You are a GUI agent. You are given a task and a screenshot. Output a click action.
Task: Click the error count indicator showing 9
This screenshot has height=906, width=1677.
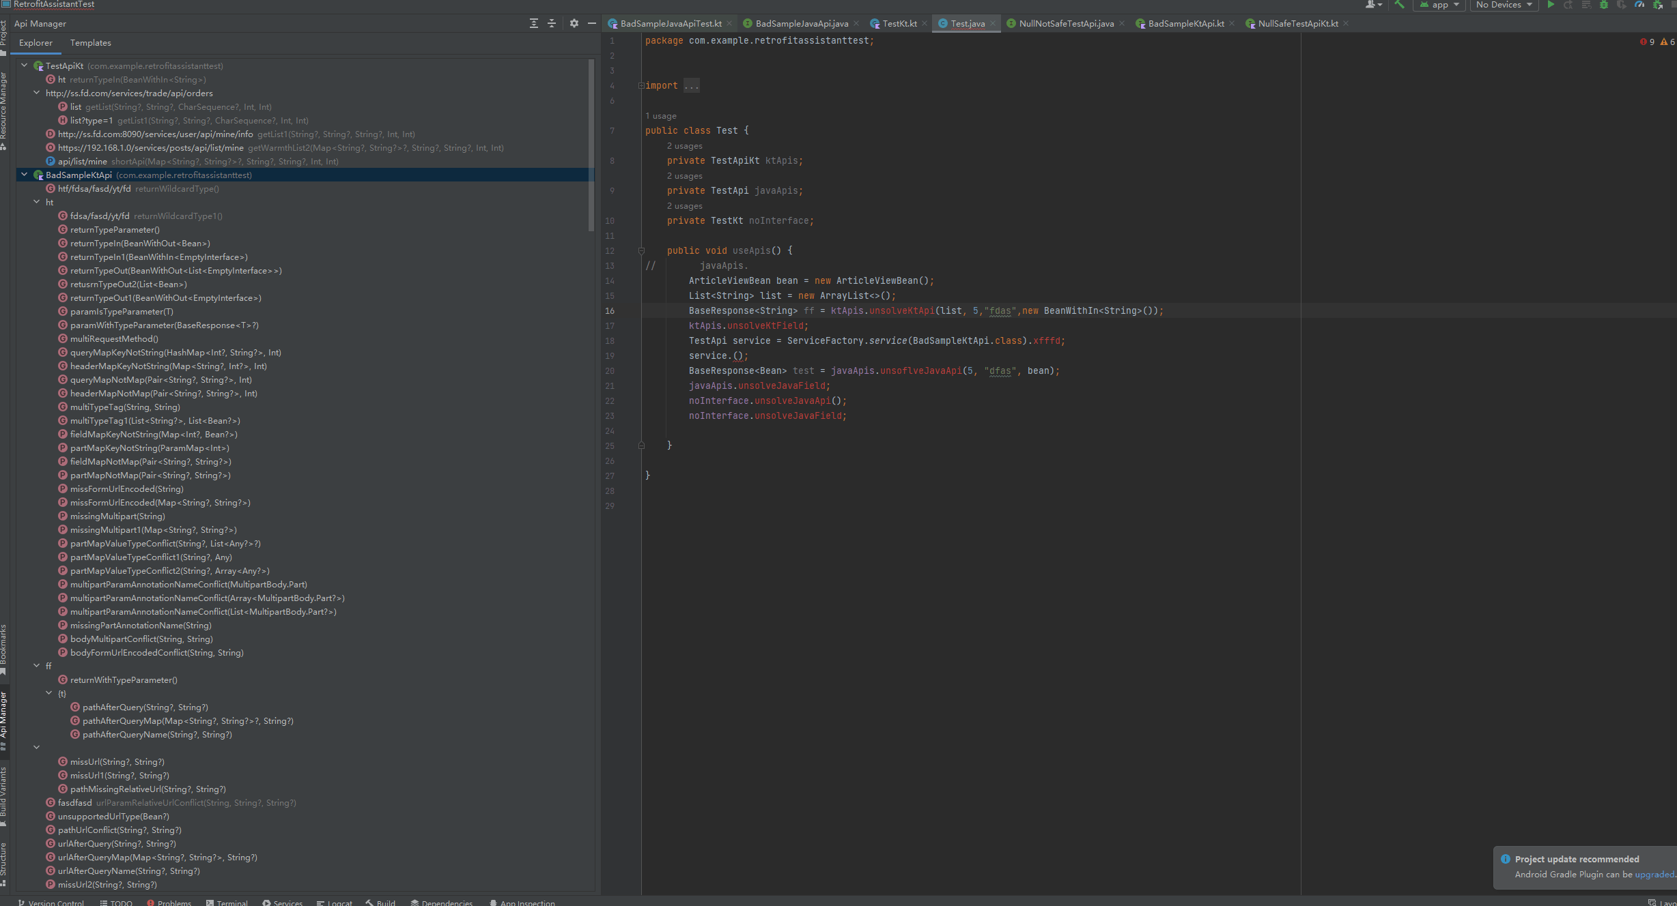pyautogui.click(x=1647, y=42)
